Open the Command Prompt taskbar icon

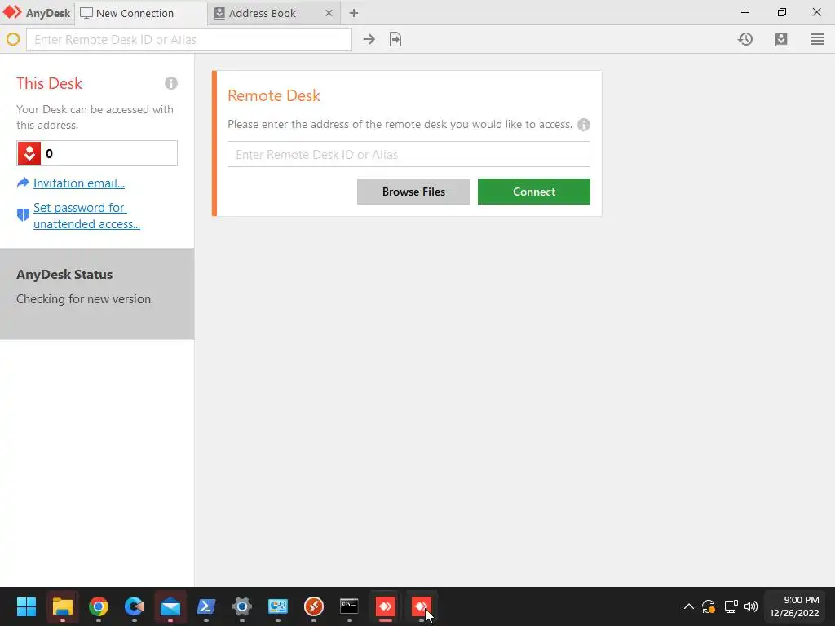349,606
